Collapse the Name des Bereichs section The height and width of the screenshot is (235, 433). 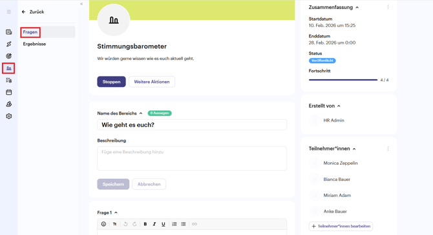pos(141,113)
